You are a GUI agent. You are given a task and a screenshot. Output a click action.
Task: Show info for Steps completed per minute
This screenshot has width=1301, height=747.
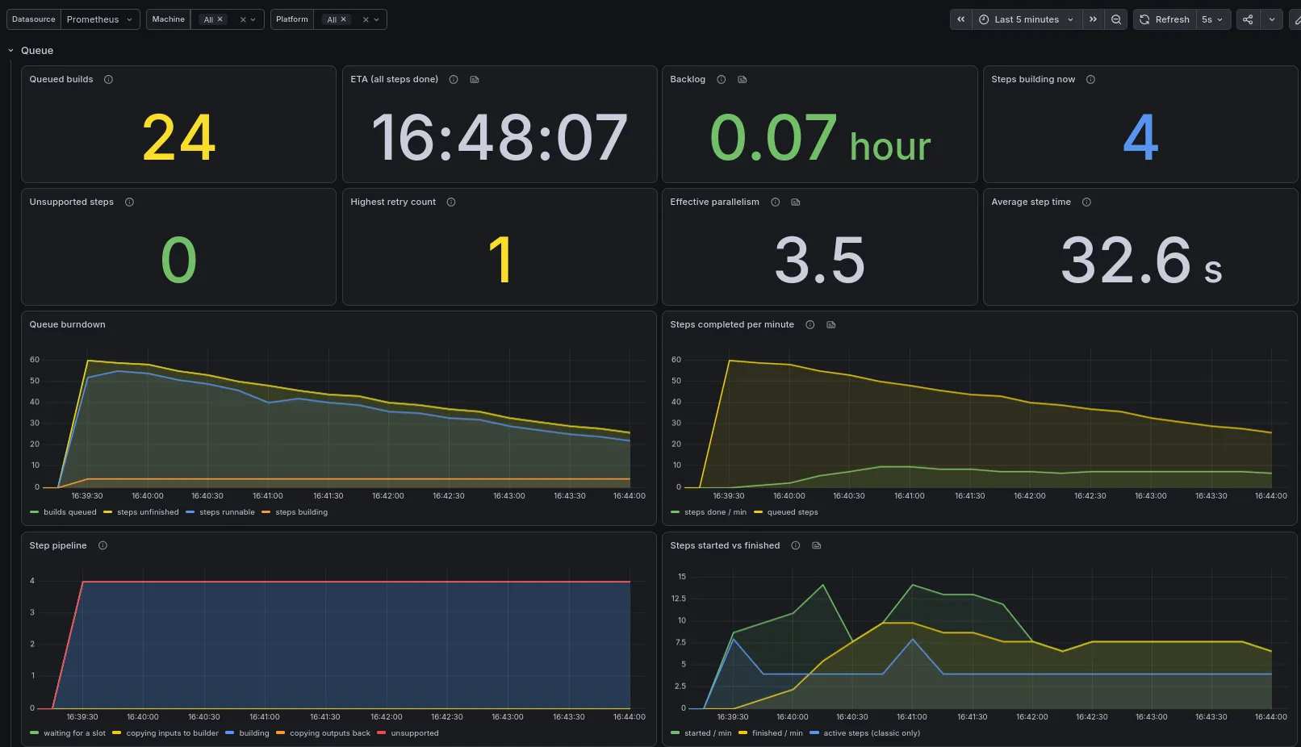coord(809,324)
